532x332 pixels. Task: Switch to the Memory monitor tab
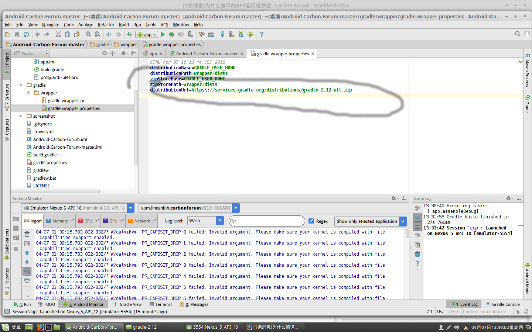[x=59, y=221]
